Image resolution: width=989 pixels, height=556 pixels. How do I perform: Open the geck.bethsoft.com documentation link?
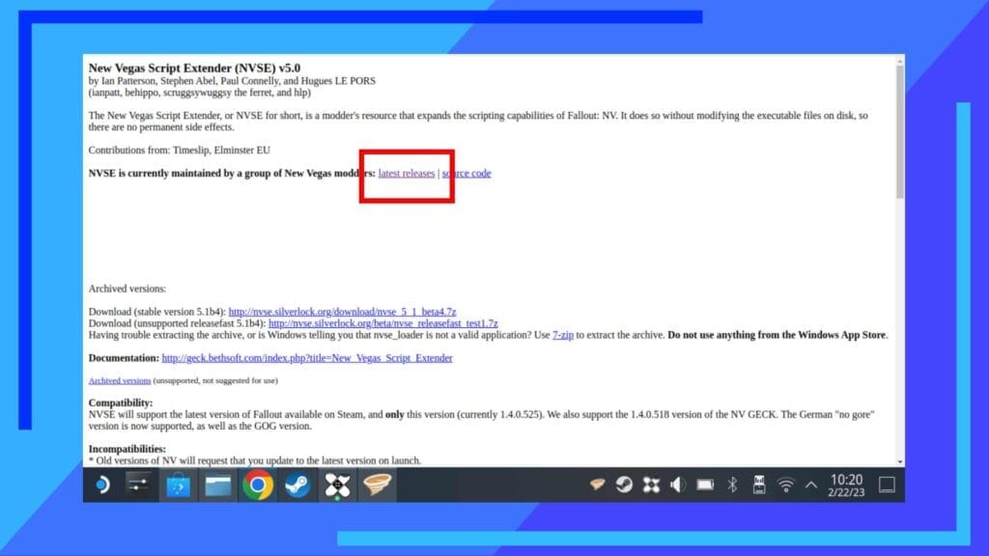tap(307, 357)
